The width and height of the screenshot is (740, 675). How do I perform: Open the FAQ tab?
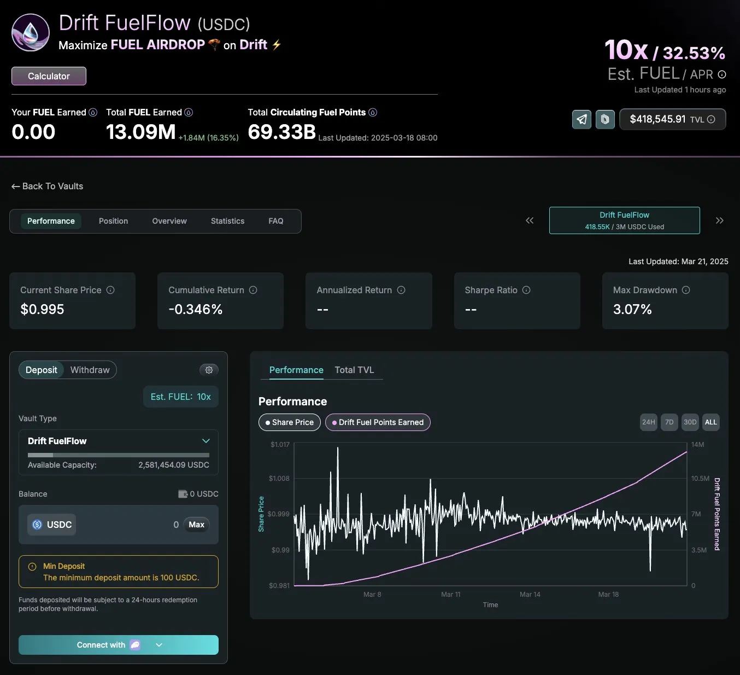276,221
